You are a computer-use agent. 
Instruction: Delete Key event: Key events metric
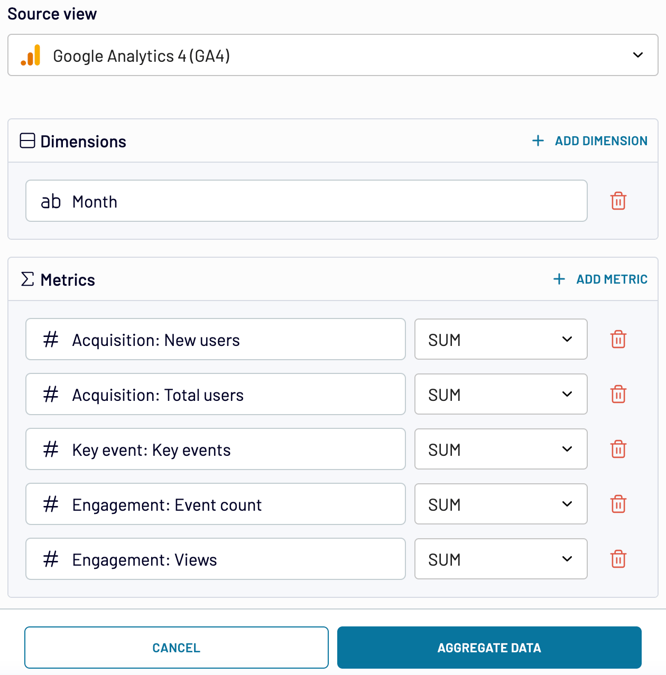[x=618, y=449]
